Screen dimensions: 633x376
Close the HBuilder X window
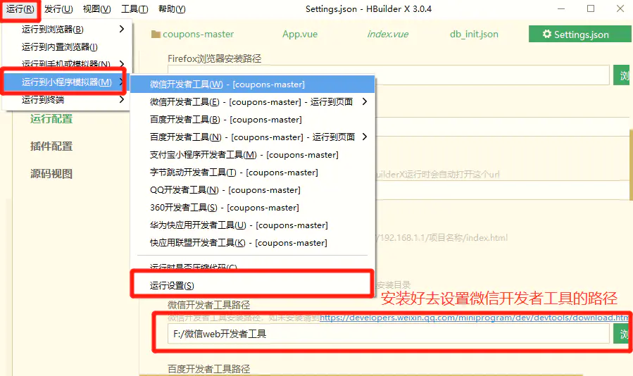click(x=620, y=8)
